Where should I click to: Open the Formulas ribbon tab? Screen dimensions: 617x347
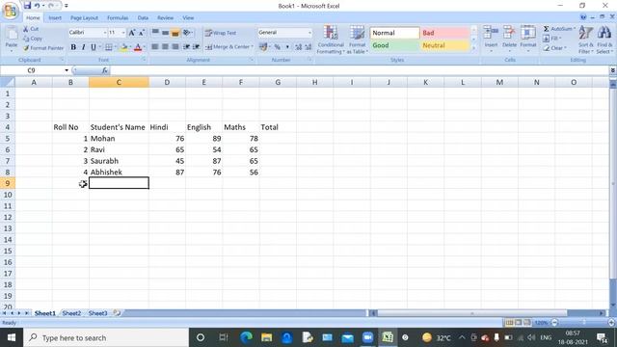point(118,18)
